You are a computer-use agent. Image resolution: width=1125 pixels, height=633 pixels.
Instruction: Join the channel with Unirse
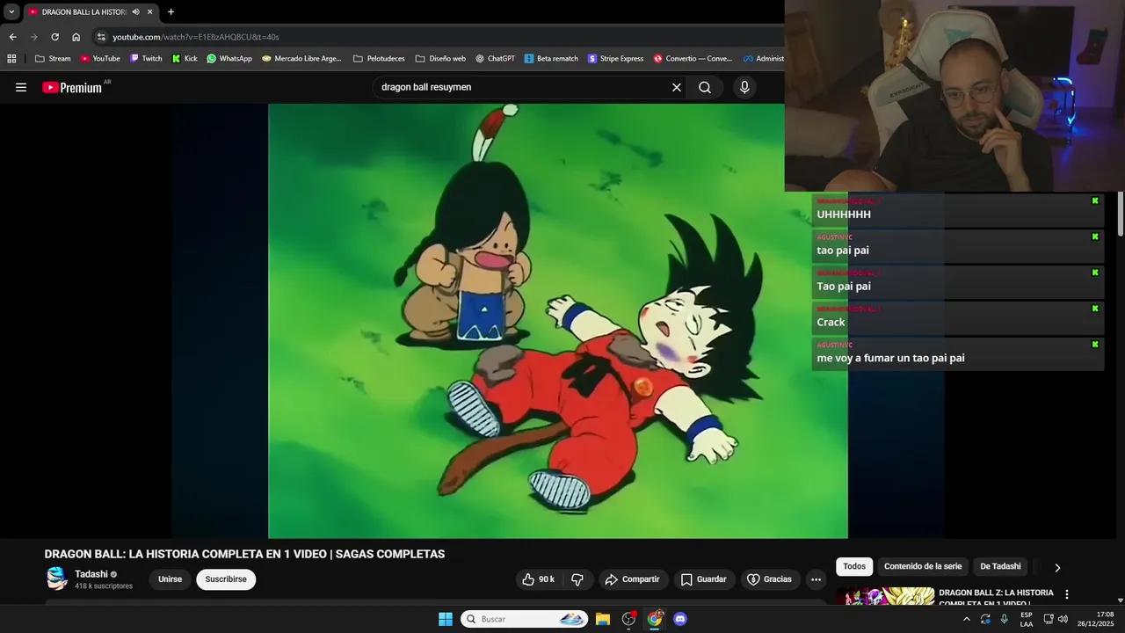[x=170, y=579]
